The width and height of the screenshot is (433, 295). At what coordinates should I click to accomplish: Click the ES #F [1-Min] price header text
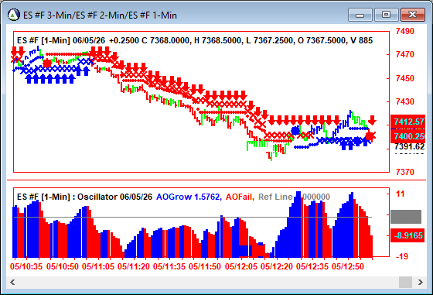(195, 40)
